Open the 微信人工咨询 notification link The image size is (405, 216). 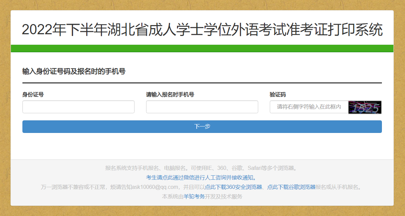200,177
